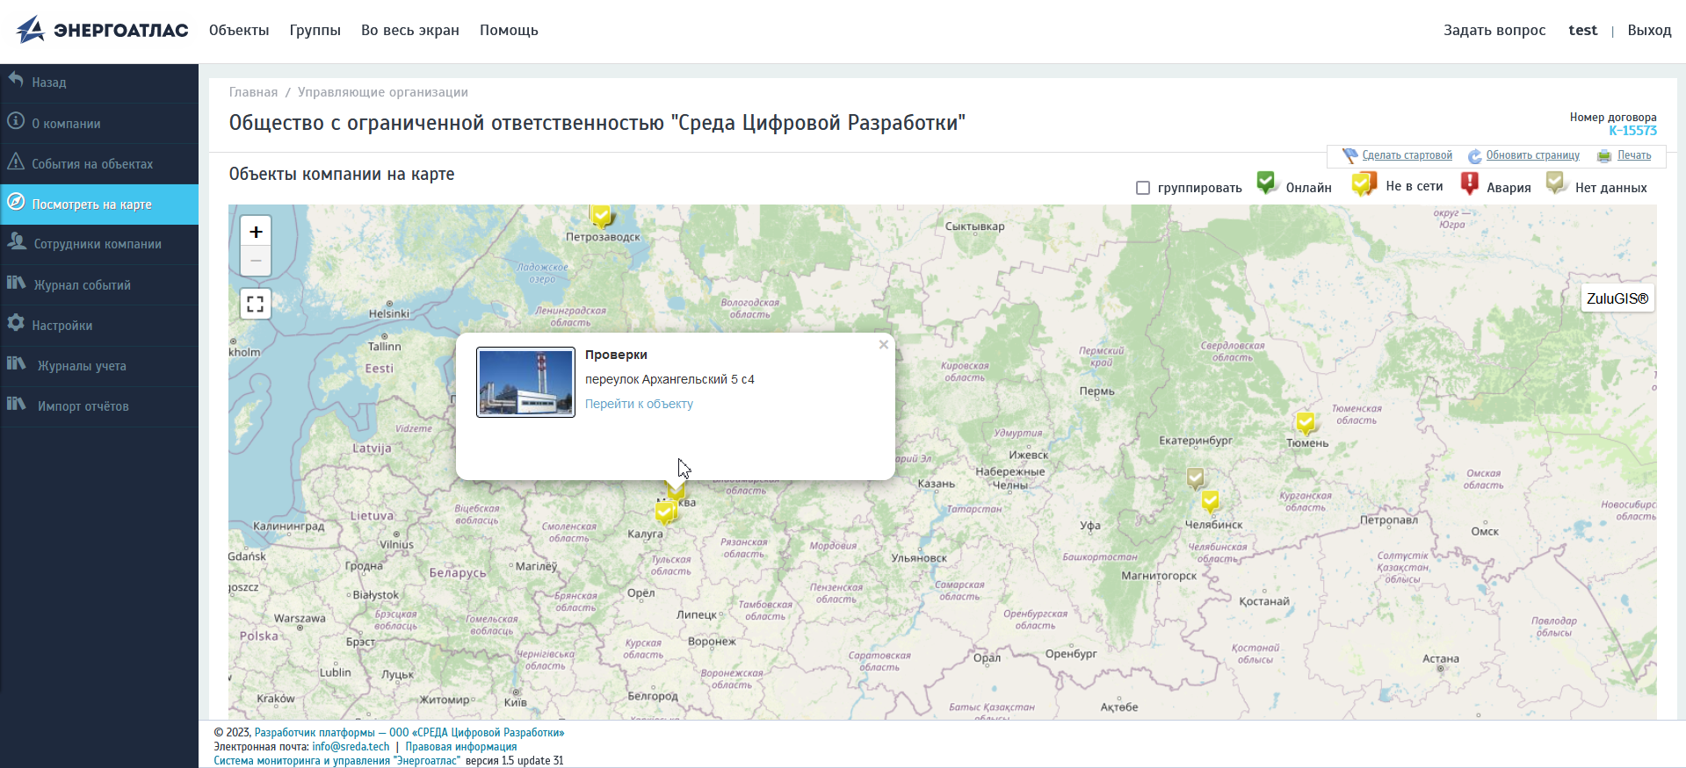This screenshot has height=768, width=1686.
Task: Open Сотрудники компании in sidebar
Action: 98,244
